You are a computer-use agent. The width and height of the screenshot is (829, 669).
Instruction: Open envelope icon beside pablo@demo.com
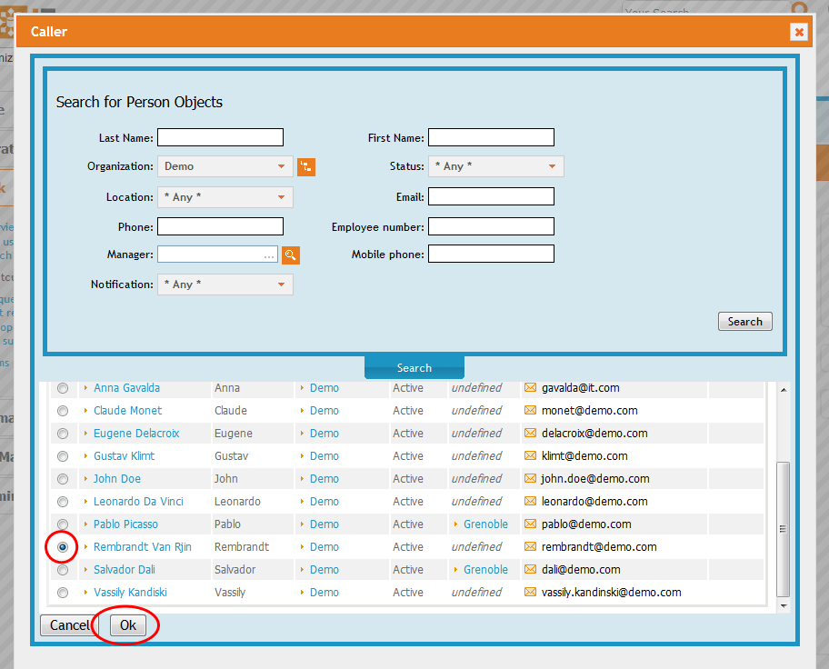coord(531,524)
